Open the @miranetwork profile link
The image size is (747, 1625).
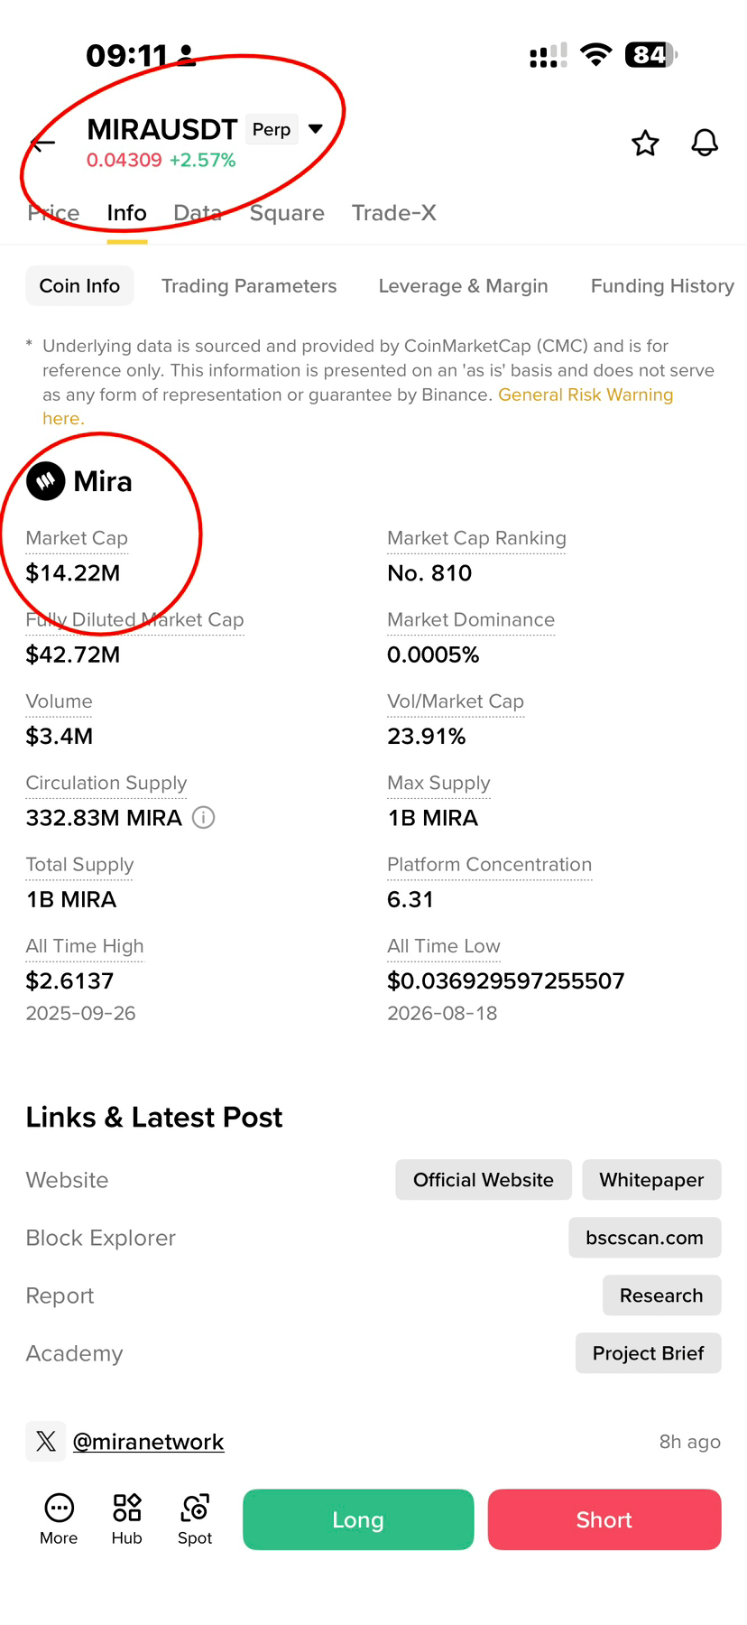point(148,1442)
